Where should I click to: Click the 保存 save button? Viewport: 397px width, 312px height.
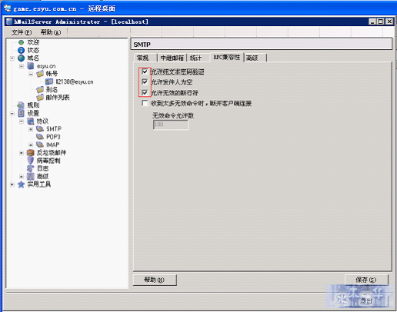pyautogui.click(x=366, y=280)
